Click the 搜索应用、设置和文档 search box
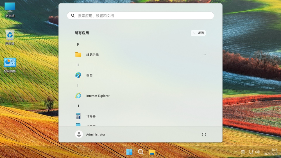The width and height of the screenshot is (281, 158). coord(140,16)
